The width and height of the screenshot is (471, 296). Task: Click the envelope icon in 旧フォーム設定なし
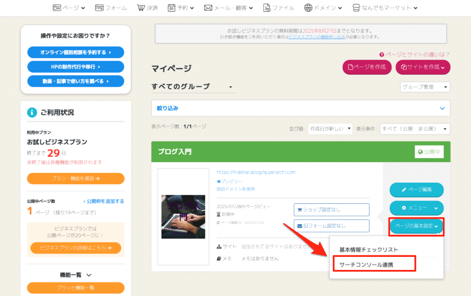point(300,226)
